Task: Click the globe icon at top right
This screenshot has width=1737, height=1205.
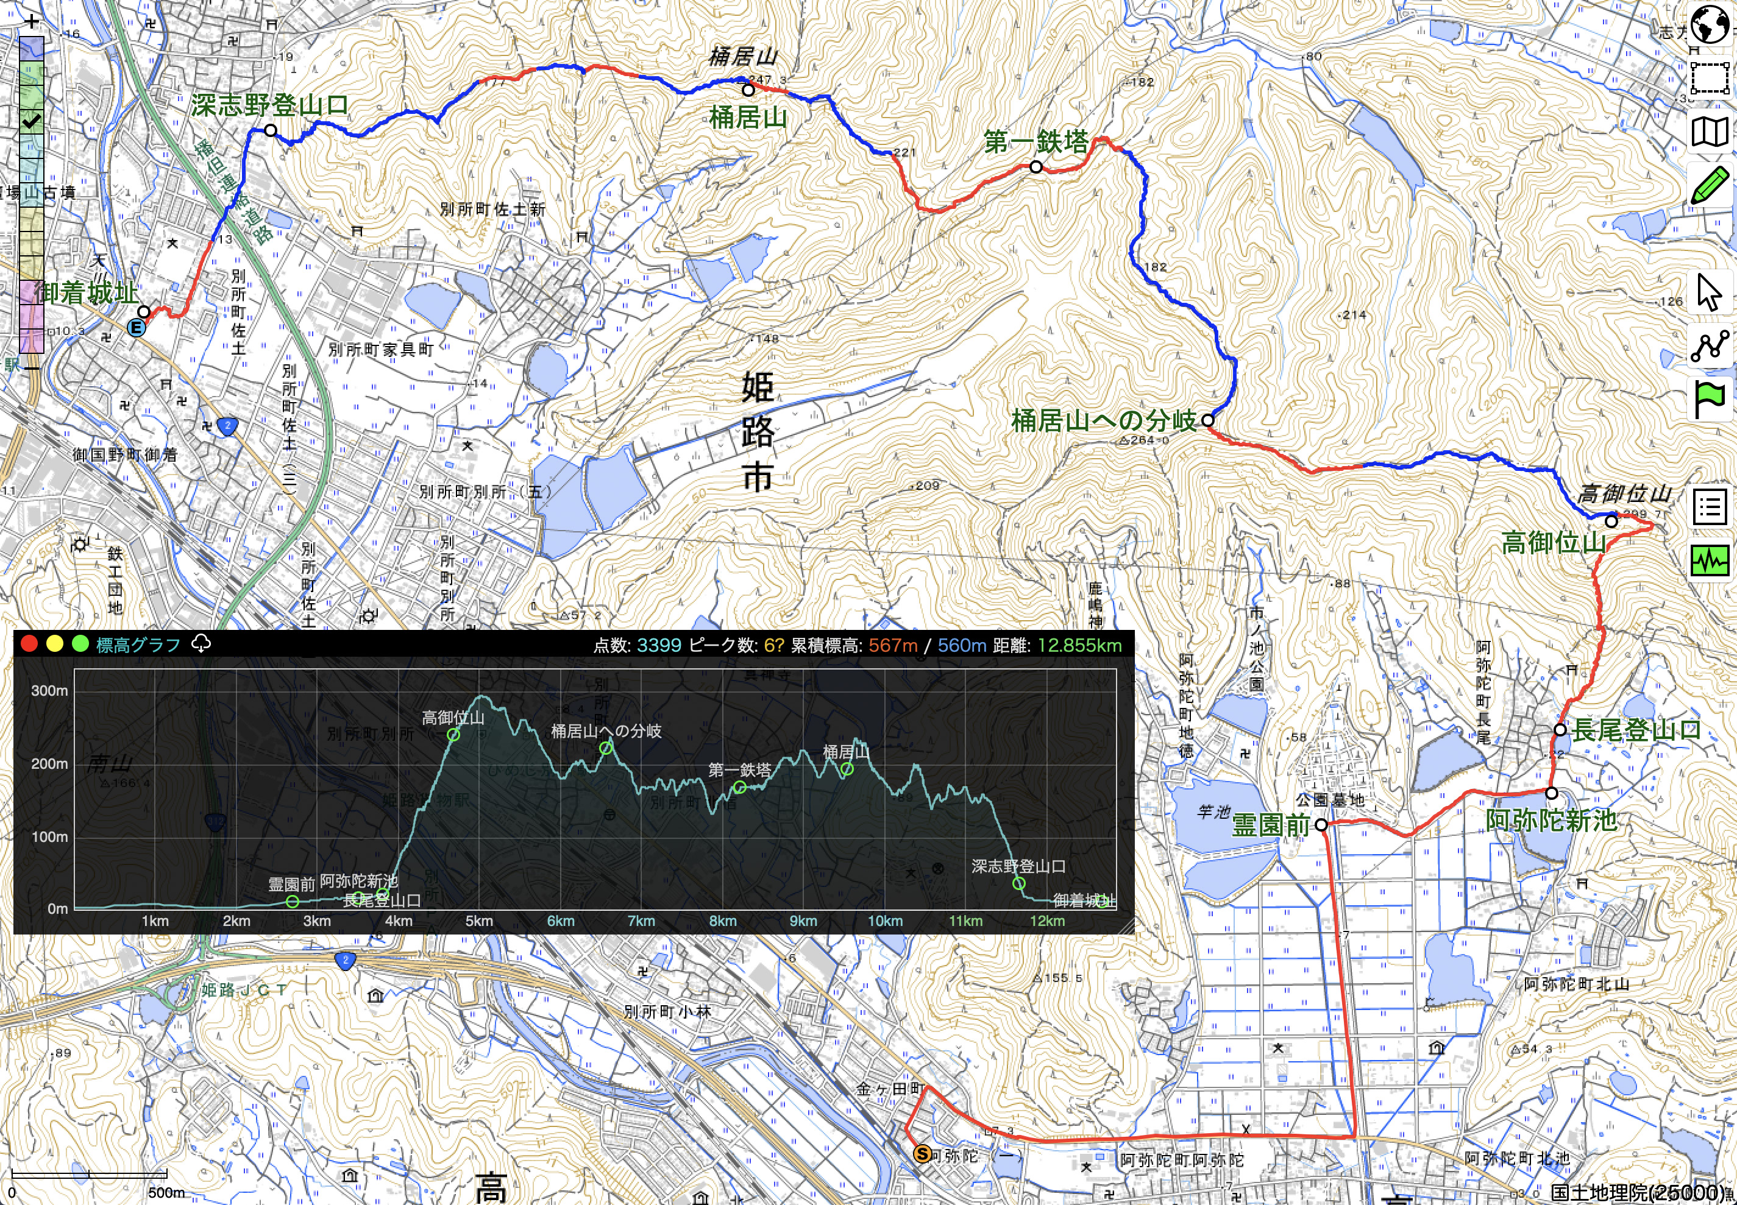Action: (x=1710, y=25)
